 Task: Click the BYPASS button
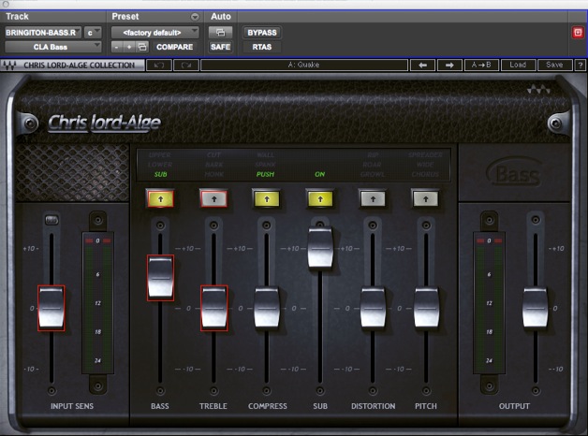(262, 33)
